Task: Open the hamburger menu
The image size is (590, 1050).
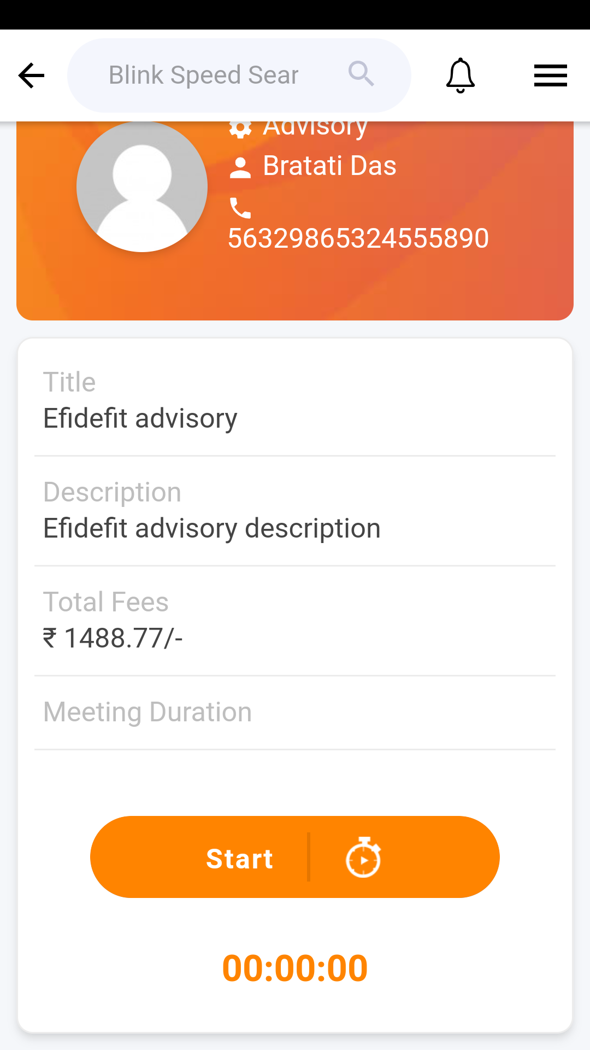Action: pos(550,75)
